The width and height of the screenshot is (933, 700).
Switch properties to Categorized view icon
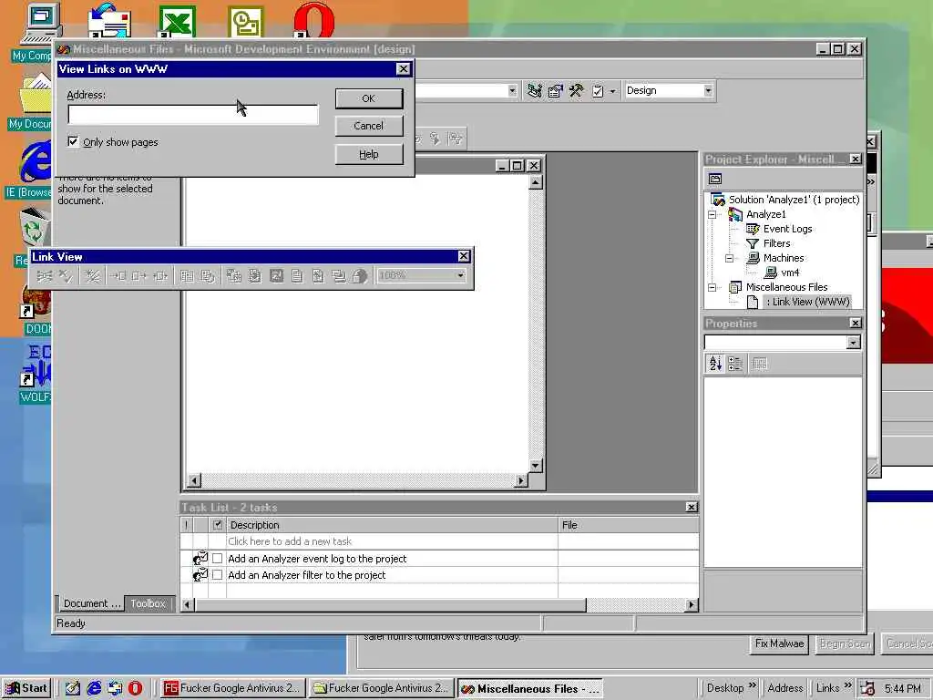click(735, 363)
